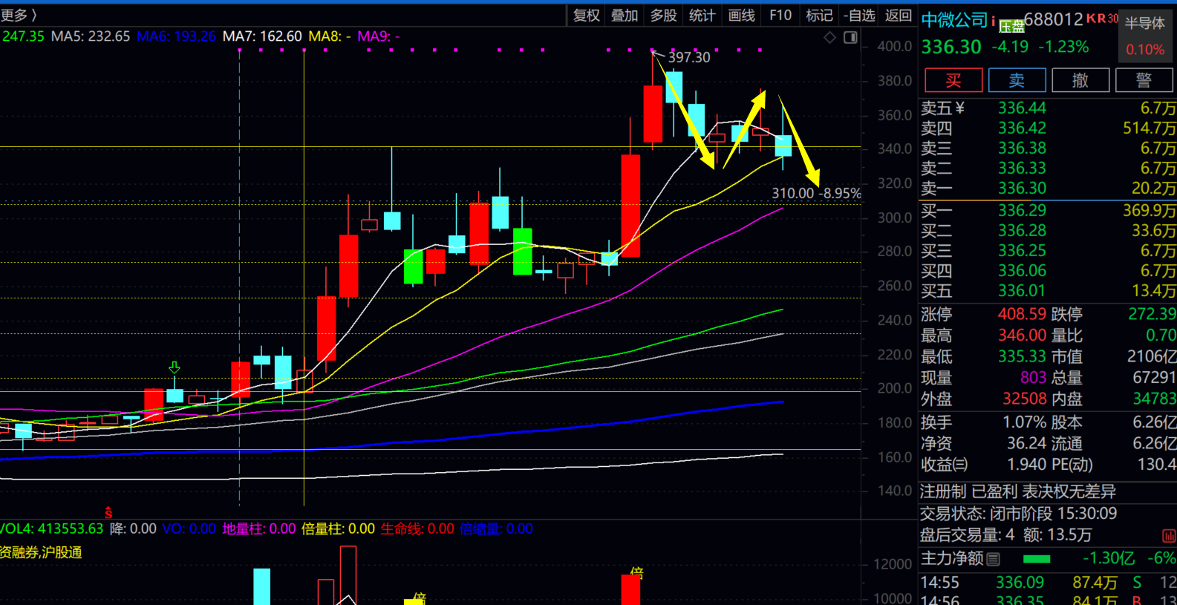Click the list icon next to 主力净额

pyautogui.click(x=994, y=559)
